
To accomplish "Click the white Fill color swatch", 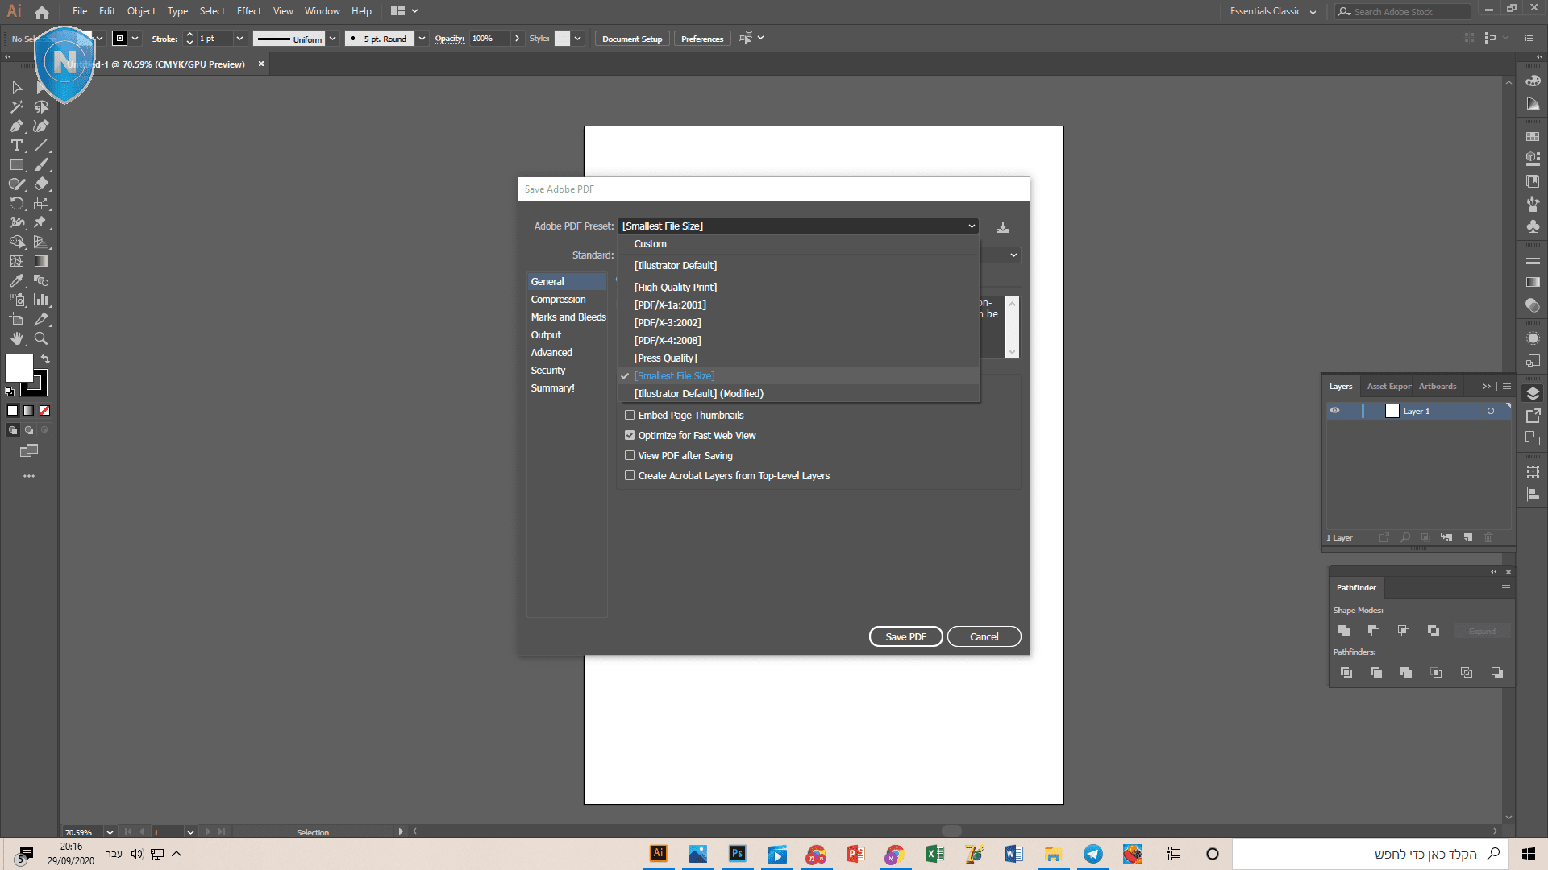I will (x=19, y=368).
